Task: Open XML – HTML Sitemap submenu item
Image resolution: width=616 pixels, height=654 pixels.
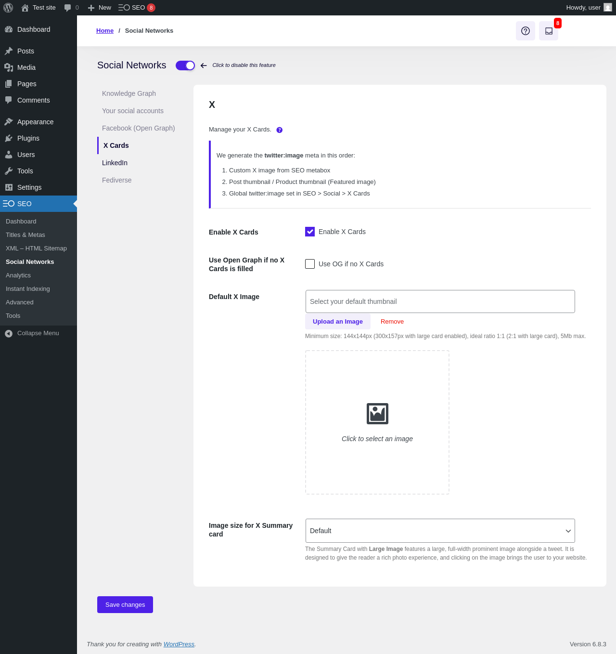Action: coord(37,249)
